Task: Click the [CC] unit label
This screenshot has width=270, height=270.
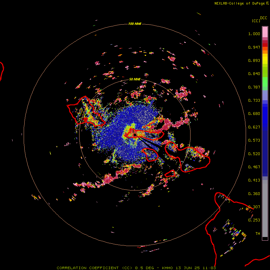Action: click(256, 21)
